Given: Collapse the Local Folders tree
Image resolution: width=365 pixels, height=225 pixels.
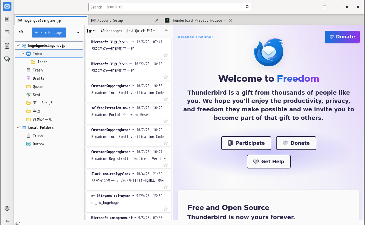Looking at the screenshot, I should click(18, 127).
